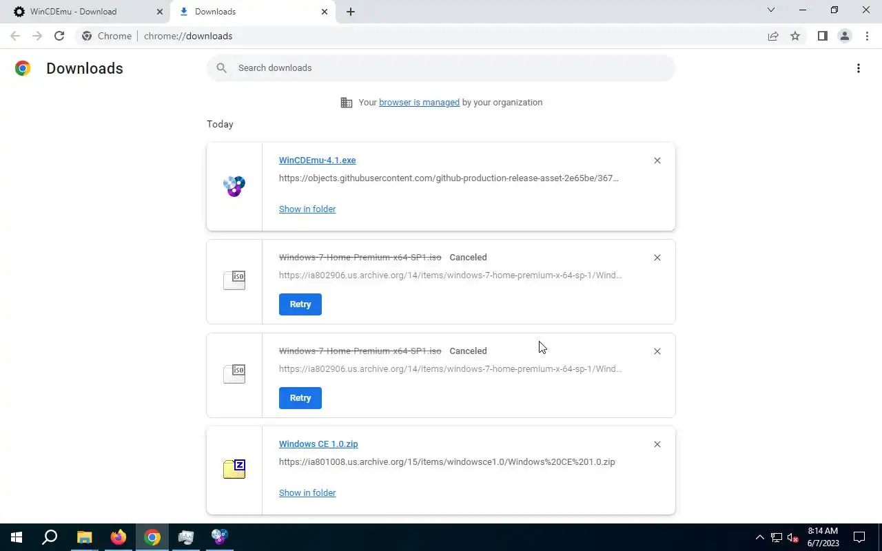
Task: Remove WinCDEmu-4.1.exe from the list
Action: (x=657, y=160)
